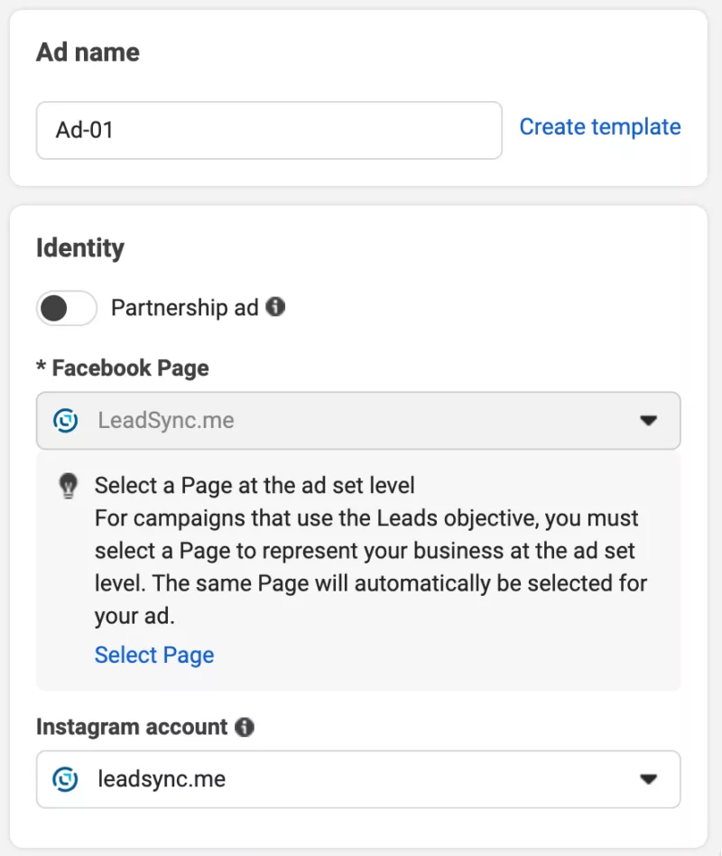The width and height of the screenshot is (722, 856).
Task: Select the Ad-01 text for editing
Action: (x=82, y=130)
